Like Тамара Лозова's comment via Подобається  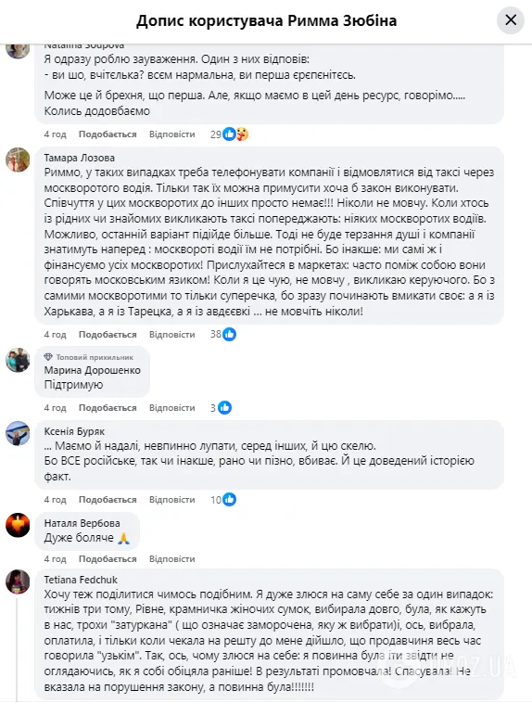[x=108, y=335]
